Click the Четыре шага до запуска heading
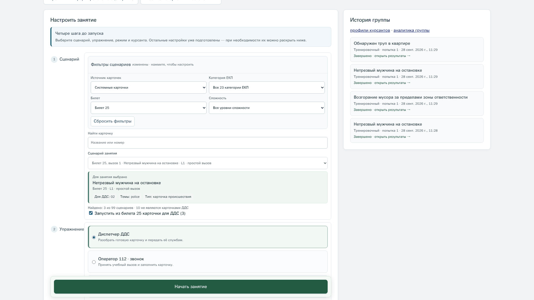534x300 pixels. coord(79,33)
